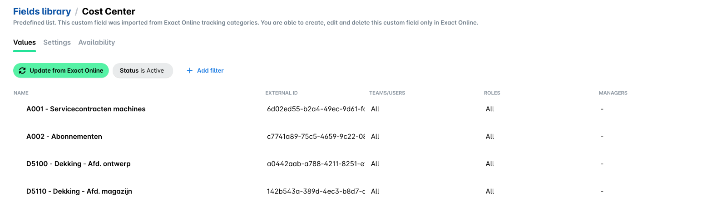Select the Values tab
The image size is (712, 202).
pos(25,42)
